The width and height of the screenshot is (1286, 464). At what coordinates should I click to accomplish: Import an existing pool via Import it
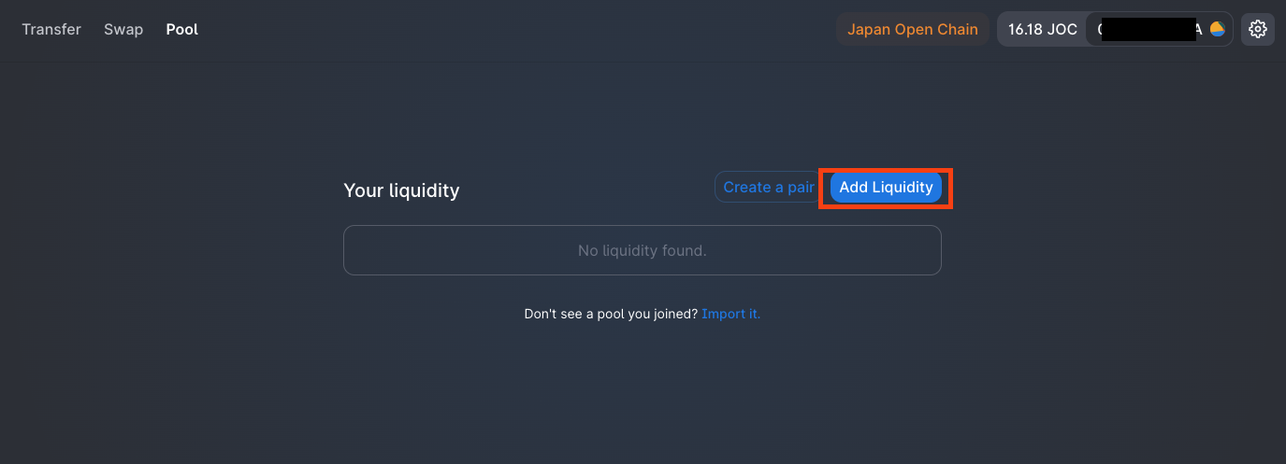pos(731,314)
